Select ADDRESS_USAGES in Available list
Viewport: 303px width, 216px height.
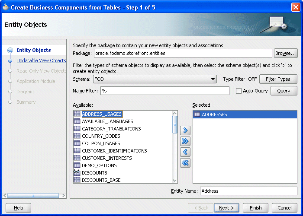pyautogui.click(x=102, y=114)
